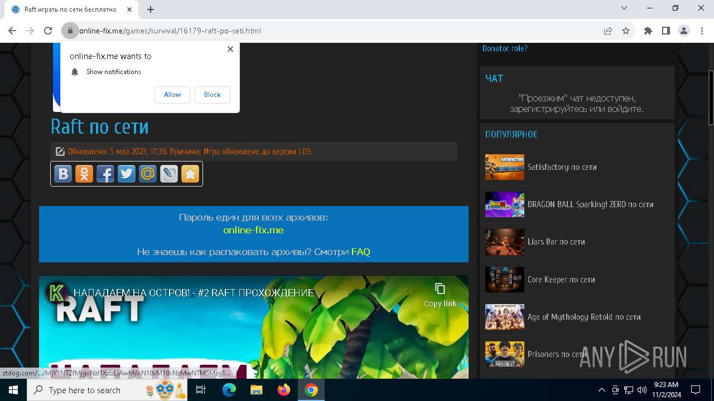Viewport: 714px width, 401px height.
Task: Open the FAQ link
Action: tap(361, 252)
